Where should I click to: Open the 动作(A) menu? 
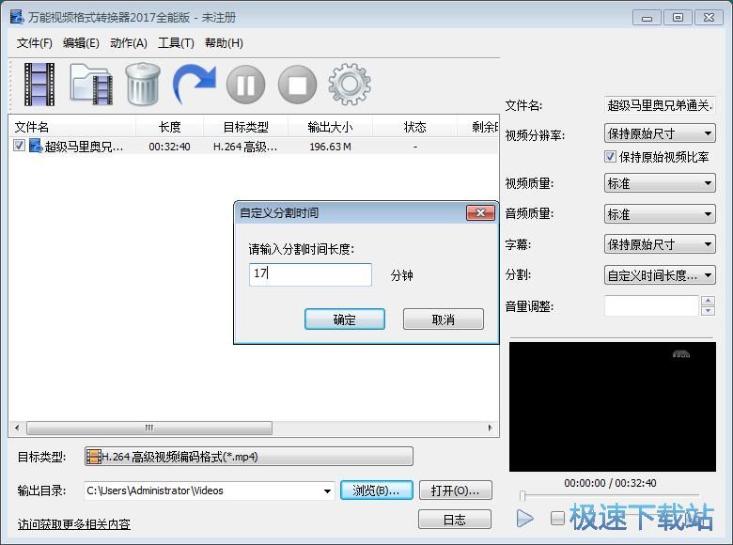pos(129,43)
